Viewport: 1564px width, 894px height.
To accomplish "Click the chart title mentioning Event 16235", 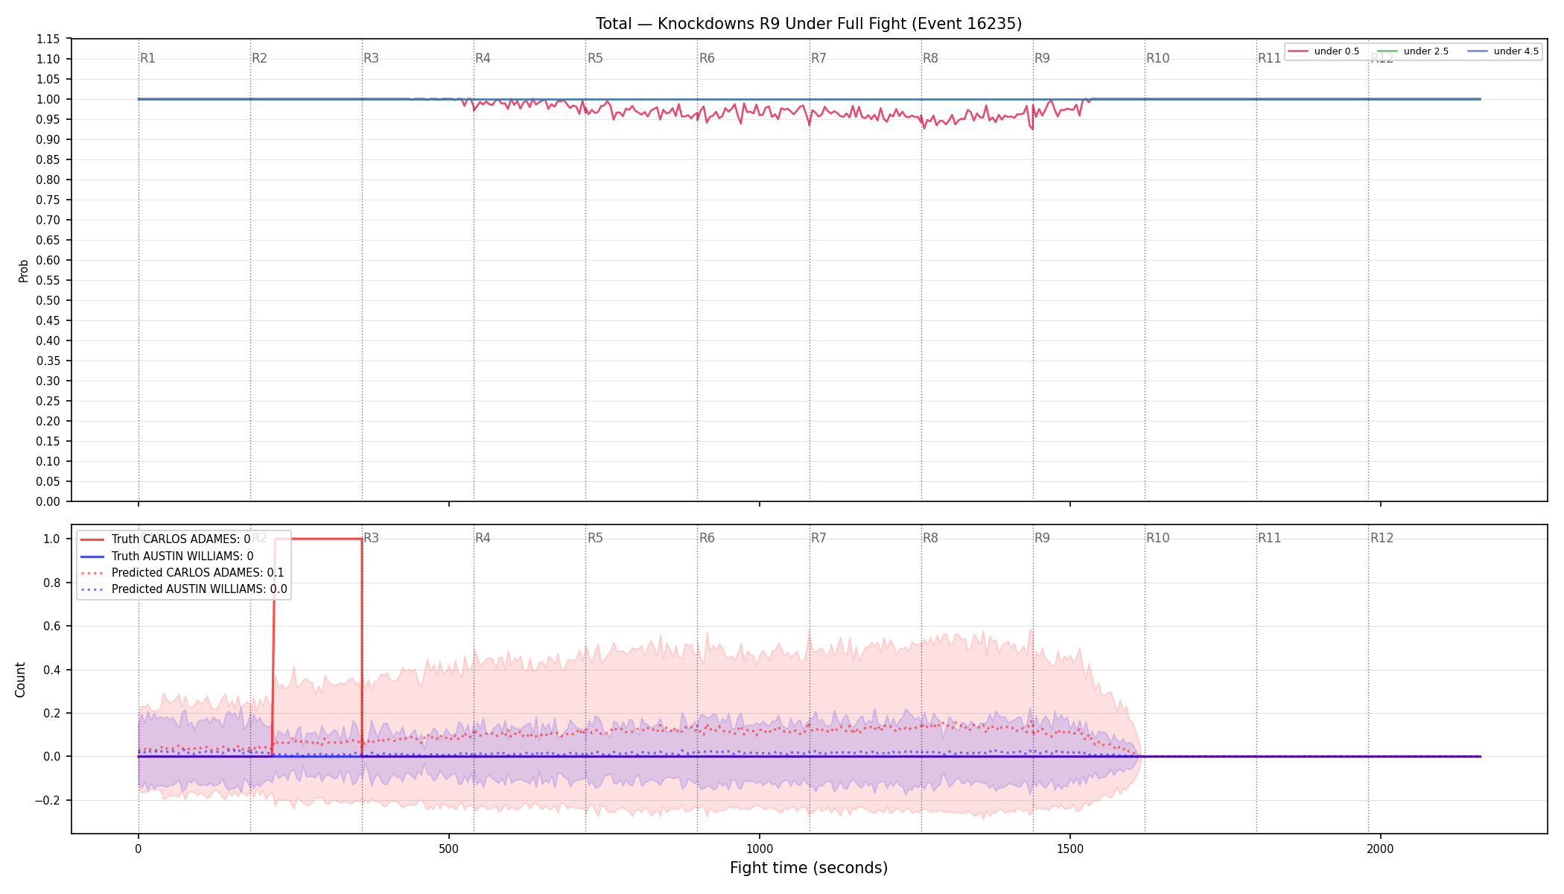I will (x=809, y=24).
